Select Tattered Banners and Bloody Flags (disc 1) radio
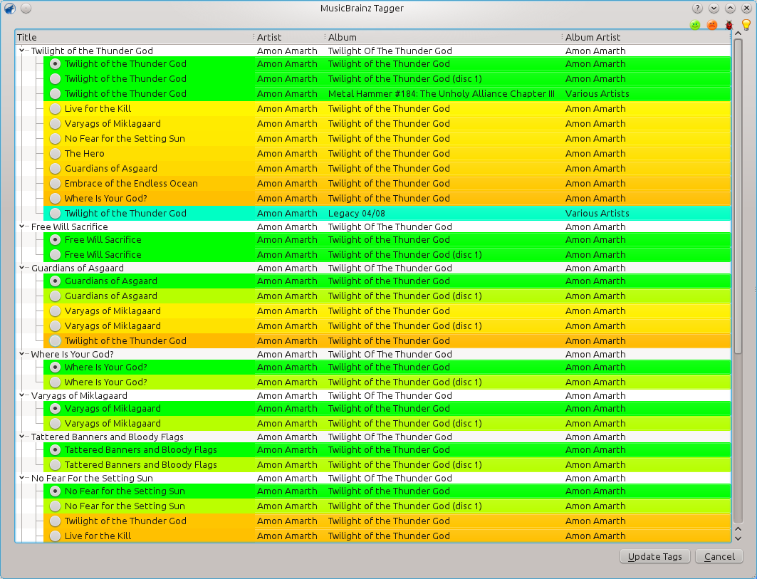The height and width of the screenshot is (579, 757). click(x=56, y=464)
